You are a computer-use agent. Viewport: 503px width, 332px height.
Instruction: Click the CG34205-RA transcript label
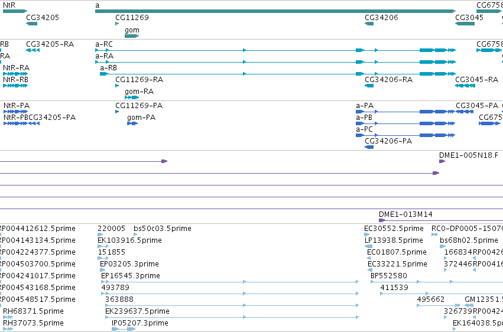[x=50, y=44]
